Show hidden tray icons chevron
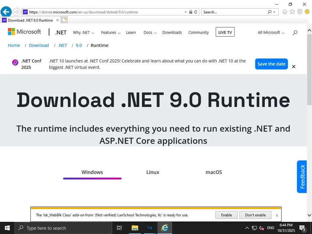 [247, 228]
